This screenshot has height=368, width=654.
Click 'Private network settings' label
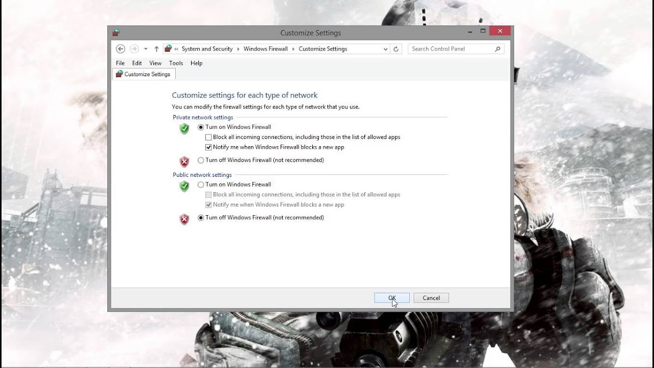(x=203, y=118)
